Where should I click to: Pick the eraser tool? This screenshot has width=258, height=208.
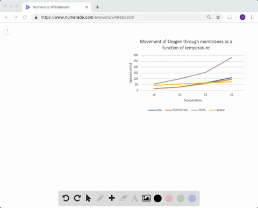(x=123, y=198)
